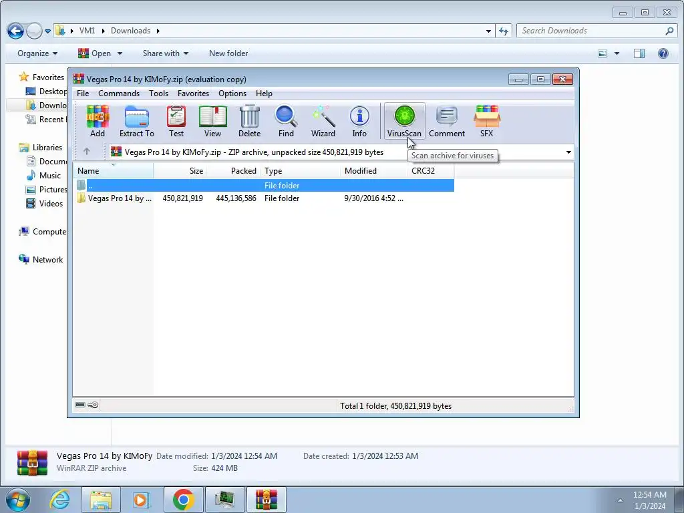Sort by Packed column header
The width and height of the screenshot is (684, 513).
pyautogui.click(x=233, y=170)
